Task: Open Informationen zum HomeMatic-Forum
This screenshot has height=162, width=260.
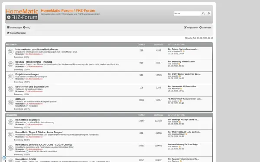Action: [x=37, y=49]
